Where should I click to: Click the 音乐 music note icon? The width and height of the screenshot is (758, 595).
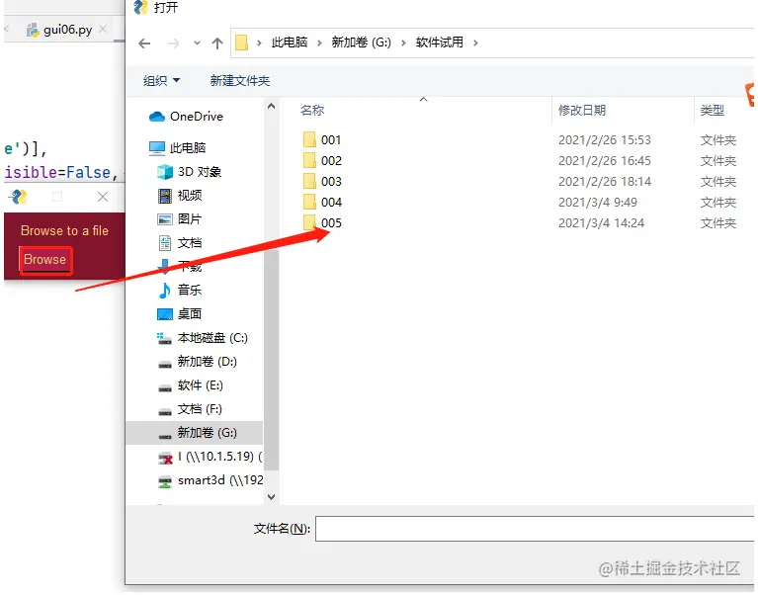(165, 290)
